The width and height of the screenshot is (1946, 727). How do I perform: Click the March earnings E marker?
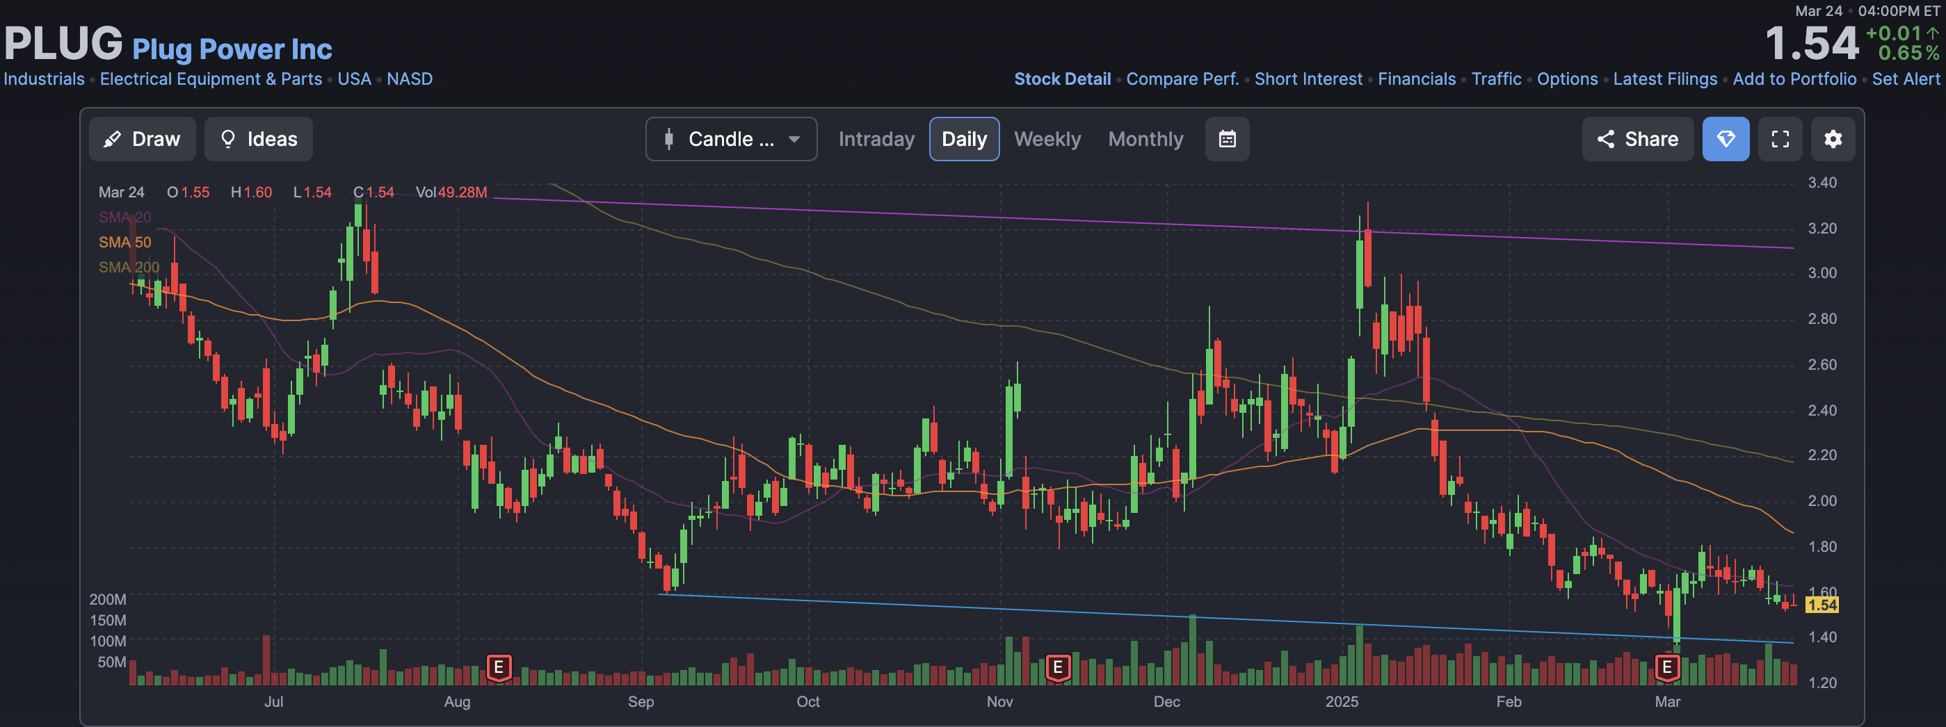pyautogui.click(x=1666, y=667)
